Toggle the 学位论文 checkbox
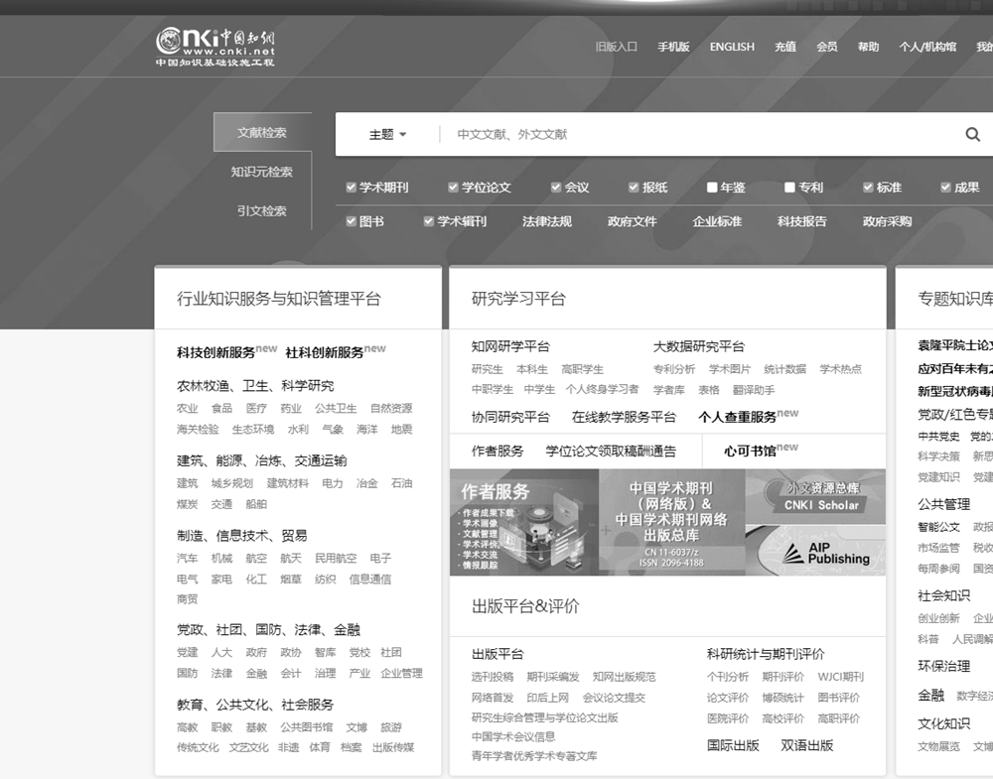The image size is (993, 779). point(453,188)
